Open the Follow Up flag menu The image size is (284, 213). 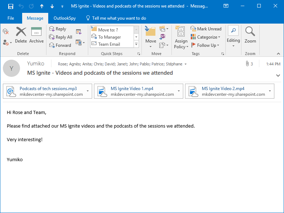pyautogui.click(x=205, y=45)
